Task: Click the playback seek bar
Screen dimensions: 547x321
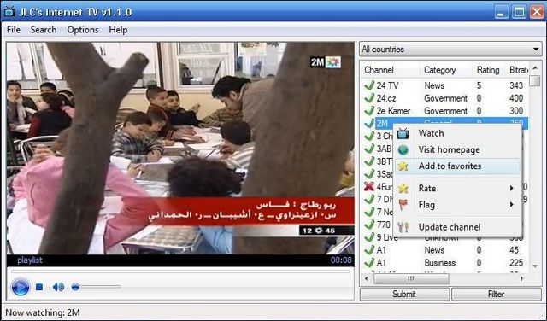Action: click(180, 271)
